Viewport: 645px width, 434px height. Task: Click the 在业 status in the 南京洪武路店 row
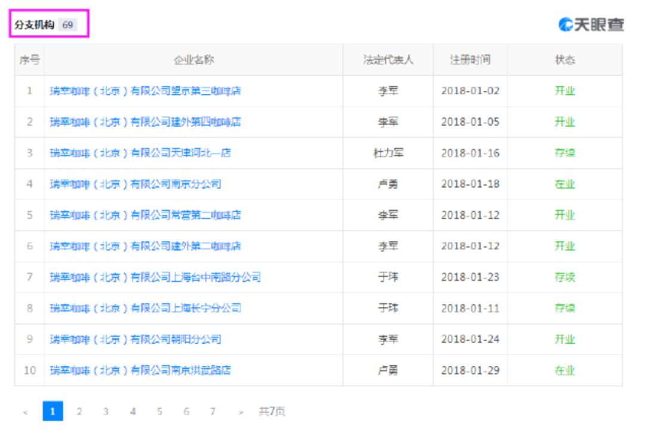[565, 370]
